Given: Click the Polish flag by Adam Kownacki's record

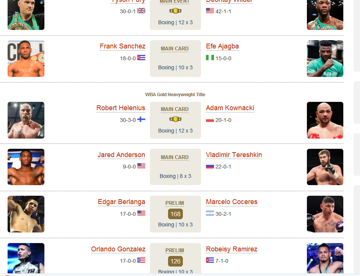Looking at the screenshot, I should pyautogui.click(x=210, y=119).
